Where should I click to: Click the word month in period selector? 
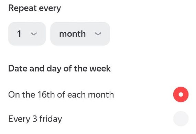(x=73, y=34)
